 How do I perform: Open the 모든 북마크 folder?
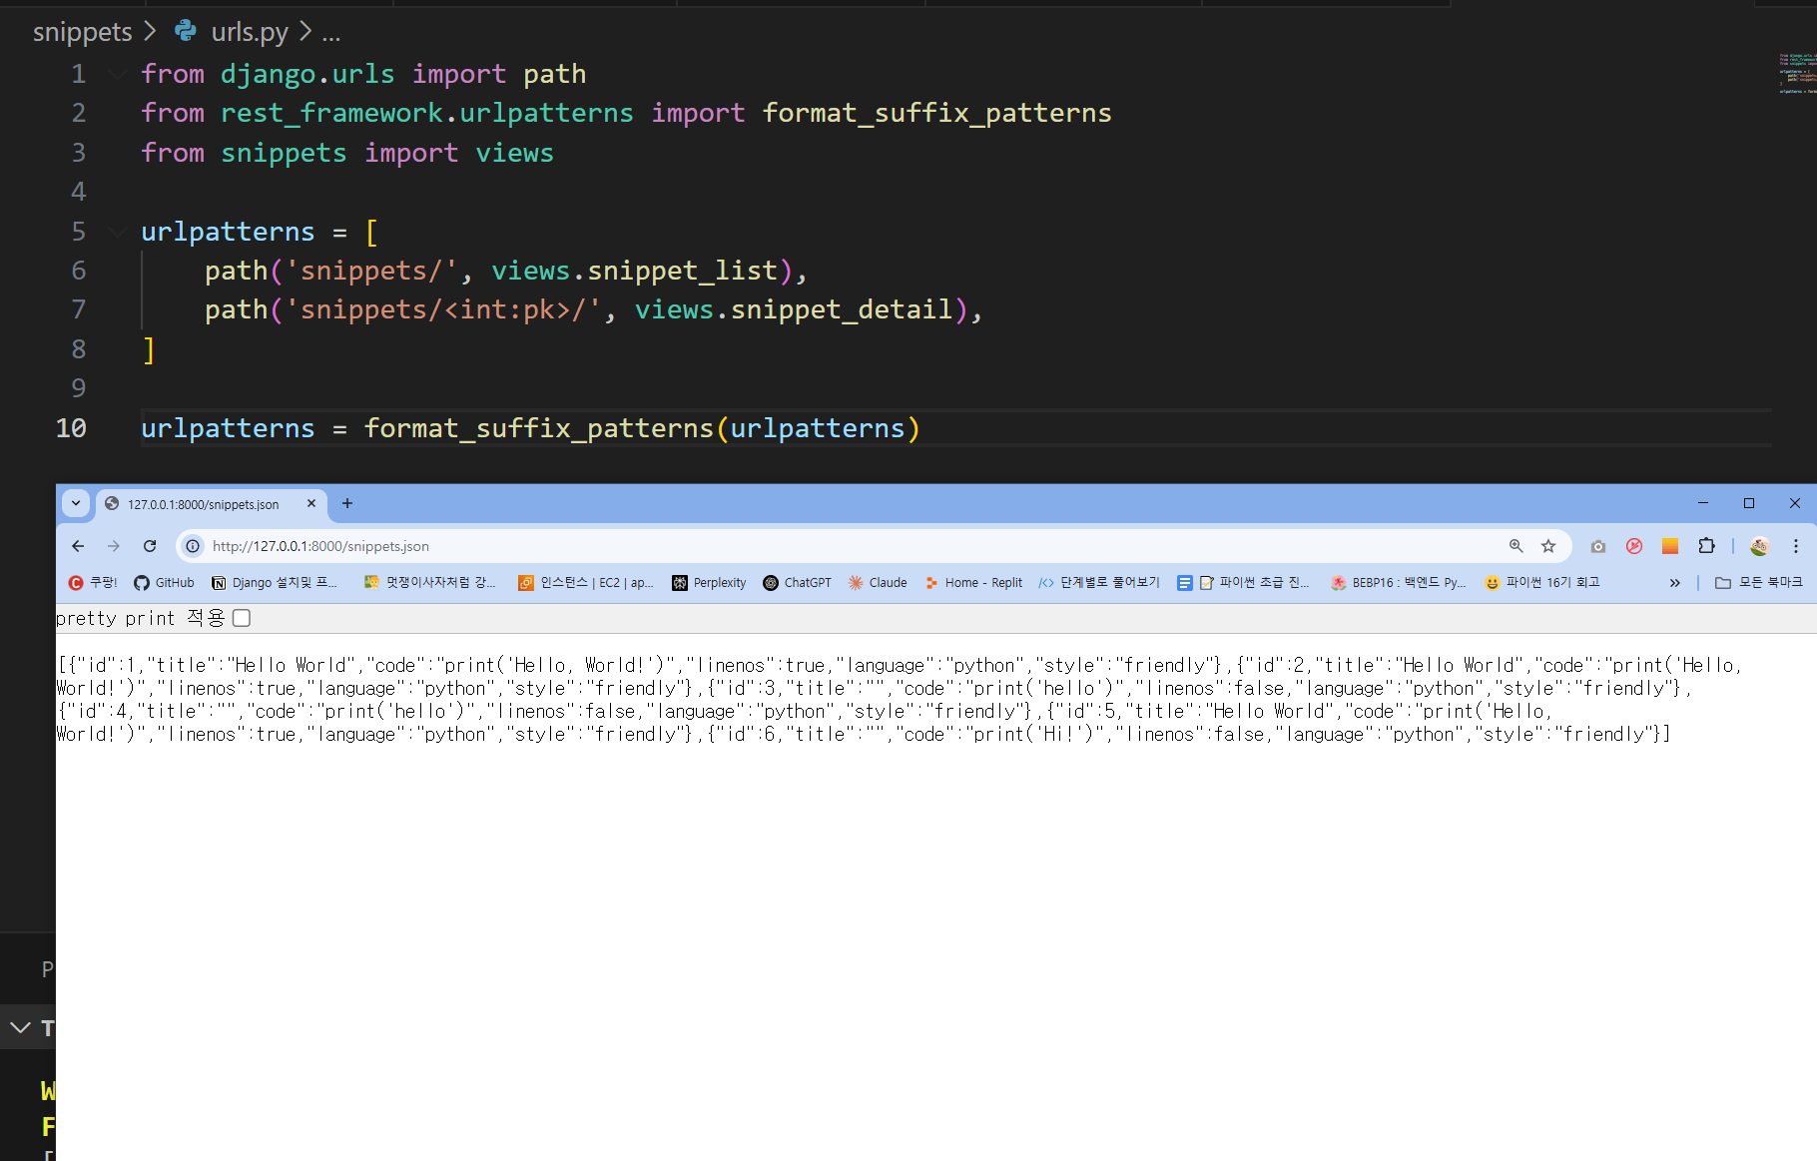(x=1759, y=583)
